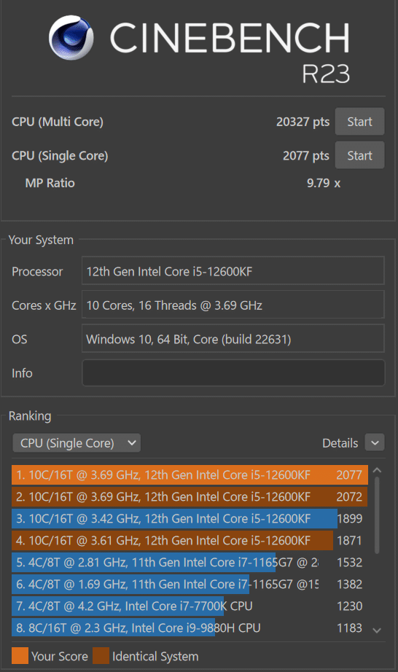Click the Cinebench sphere logo icon
The image size is (398, 672).
[71, 37]
